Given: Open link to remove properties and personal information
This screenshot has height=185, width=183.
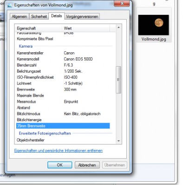Looking at the screenshot, I should click(59, 151).
